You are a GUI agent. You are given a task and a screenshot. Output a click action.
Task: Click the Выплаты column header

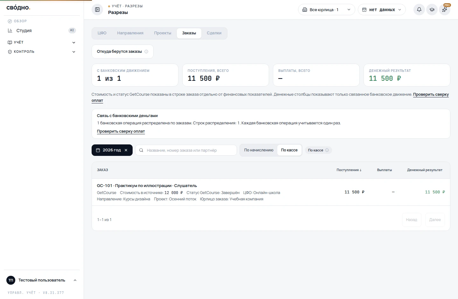coord(385,170)
